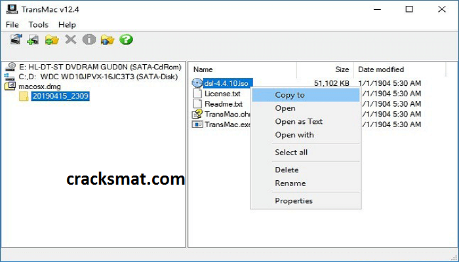
Task: Choose Open with in context menu
Action: click(x=306, y=135)
